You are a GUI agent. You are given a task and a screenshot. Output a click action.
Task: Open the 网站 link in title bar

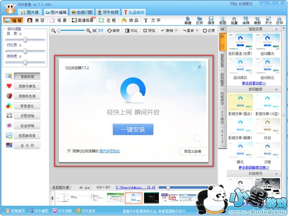234,4
